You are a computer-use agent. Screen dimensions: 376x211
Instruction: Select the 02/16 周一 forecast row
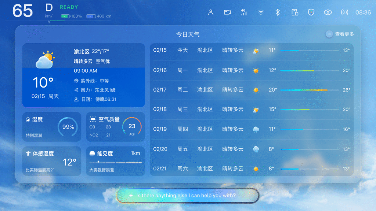tap(252, 70)
